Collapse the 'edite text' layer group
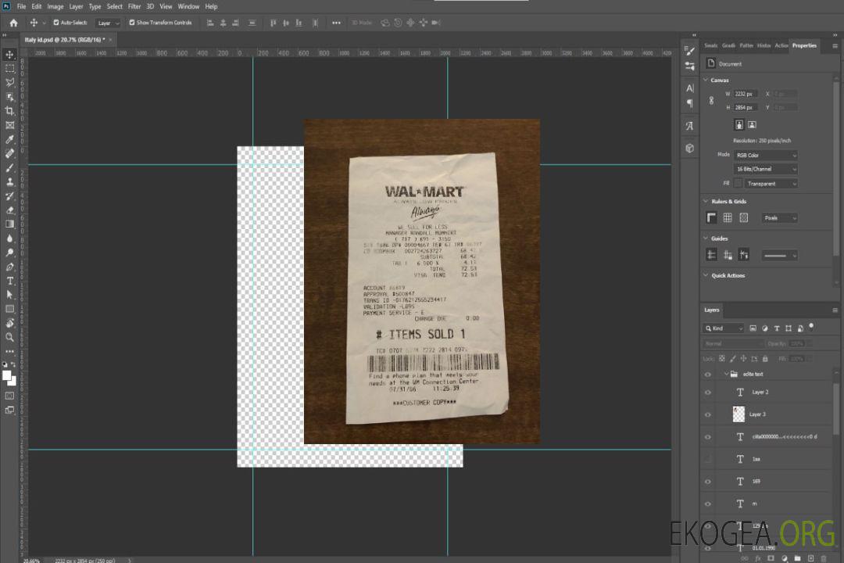The height and width of the screenshot is (563, 844). click(x=726, y=374)
